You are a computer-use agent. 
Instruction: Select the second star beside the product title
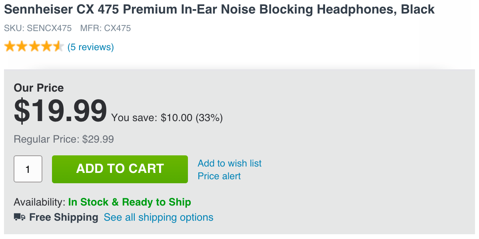tap(22, 46)
